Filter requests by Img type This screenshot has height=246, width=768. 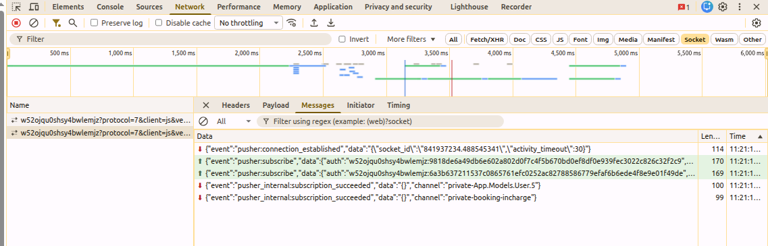click(603, 40)
